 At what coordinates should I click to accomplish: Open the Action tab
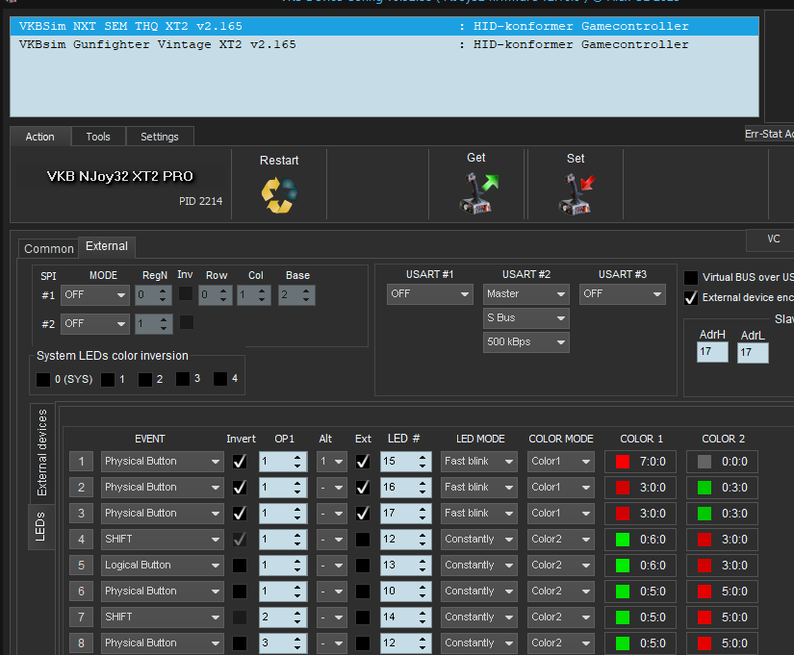[40, 137]
